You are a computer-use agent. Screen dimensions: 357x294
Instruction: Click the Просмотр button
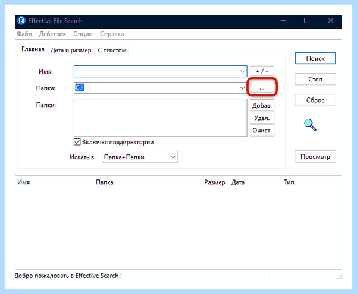click(x=315, y=157)
